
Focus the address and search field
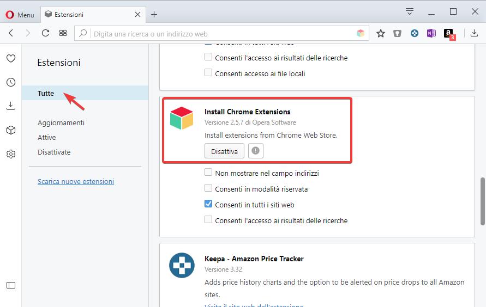(x=221, y=33)
